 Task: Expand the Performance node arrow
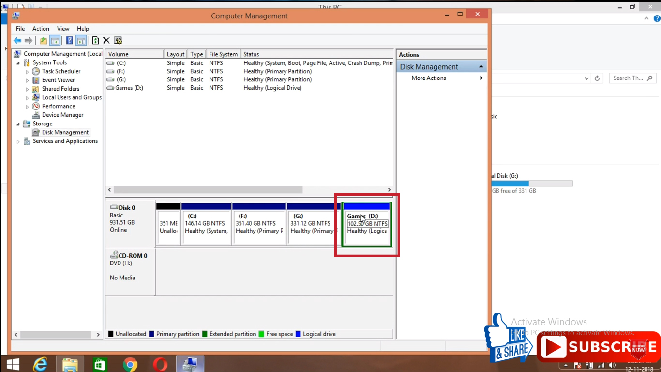[x=28, y=107]
